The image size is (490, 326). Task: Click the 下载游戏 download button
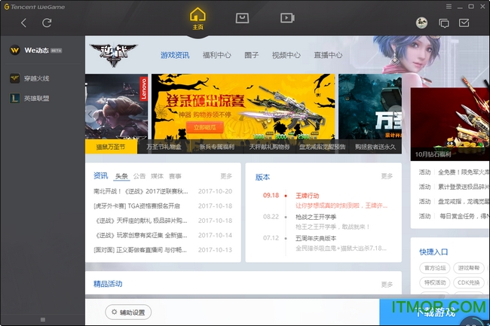click(434, 312)
